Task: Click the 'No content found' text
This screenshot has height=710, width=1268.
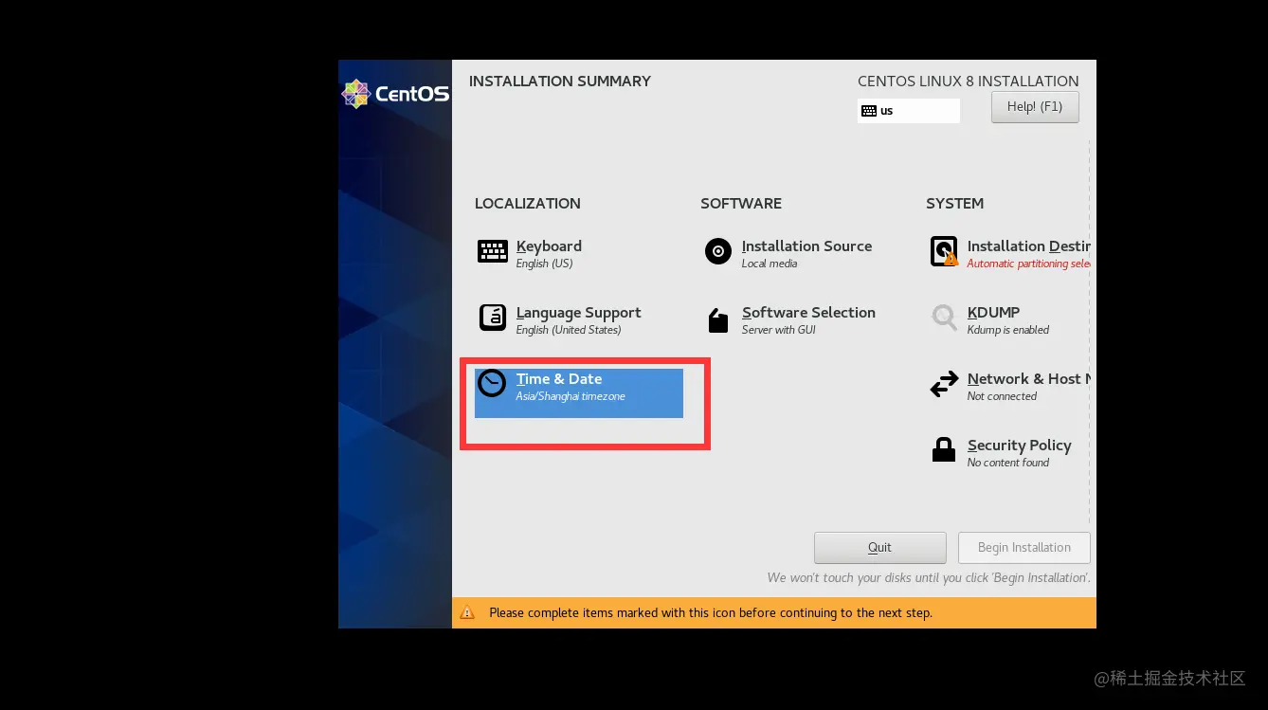Action: (1008, 463)
